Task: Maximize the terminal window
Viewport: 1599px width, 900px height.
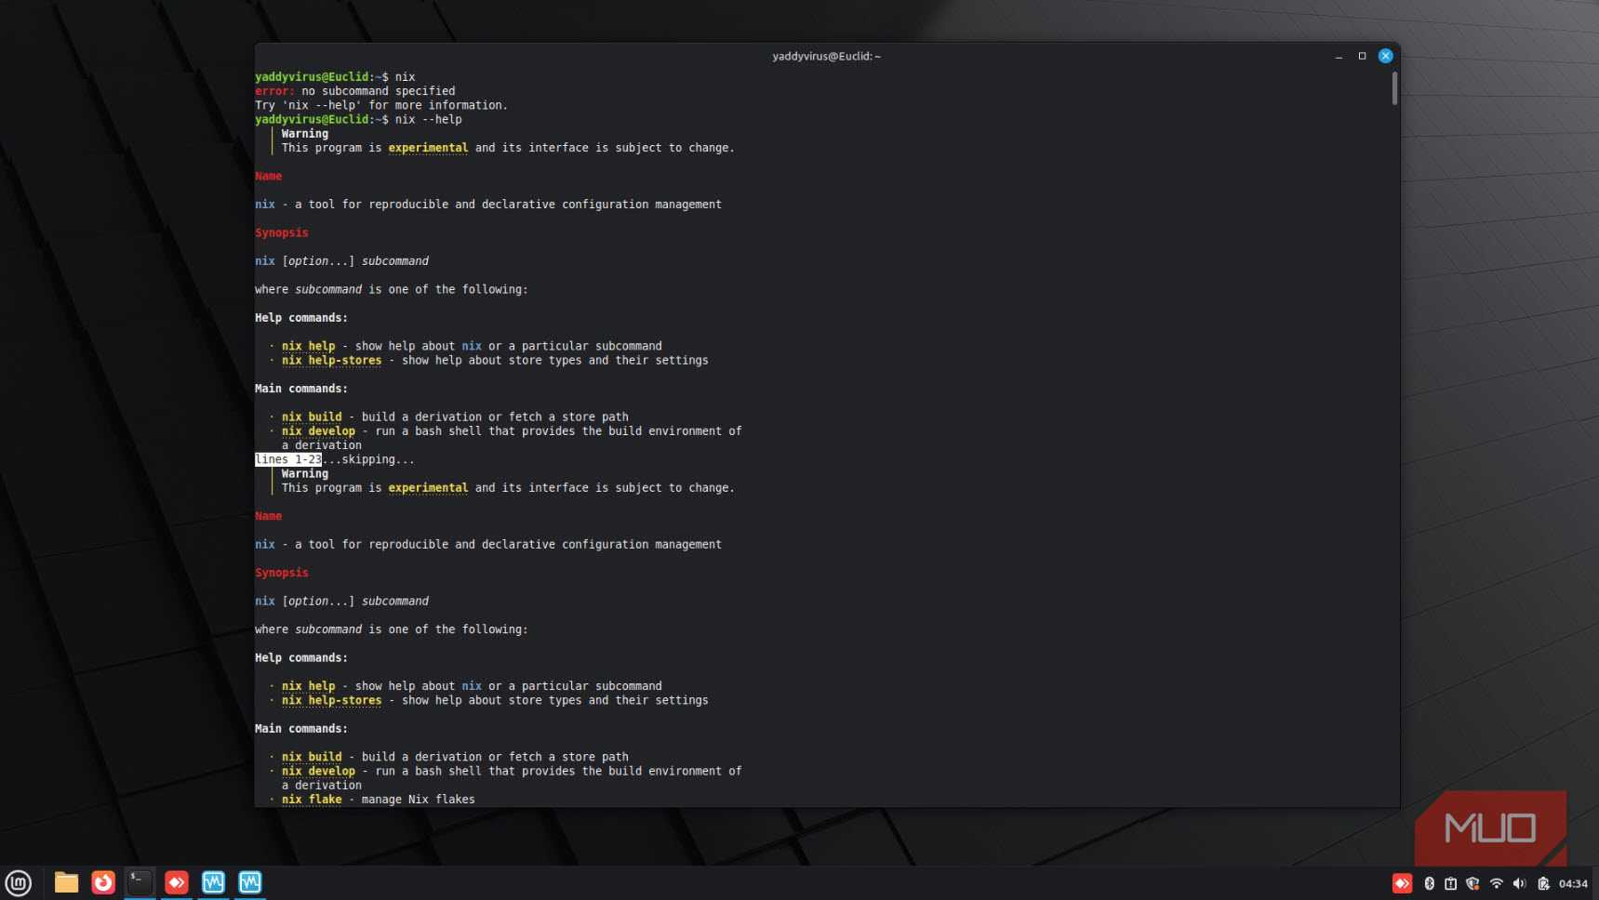Action: (1362, 56)
